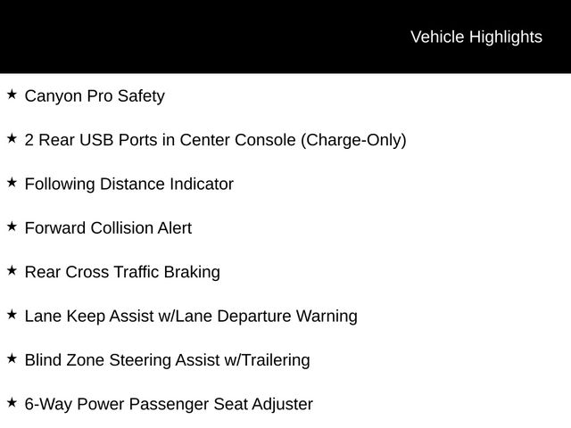Click the (Charge-Only) parenthetical text
The height and width of the screenshot is (428, 571).
coord(355,140)
